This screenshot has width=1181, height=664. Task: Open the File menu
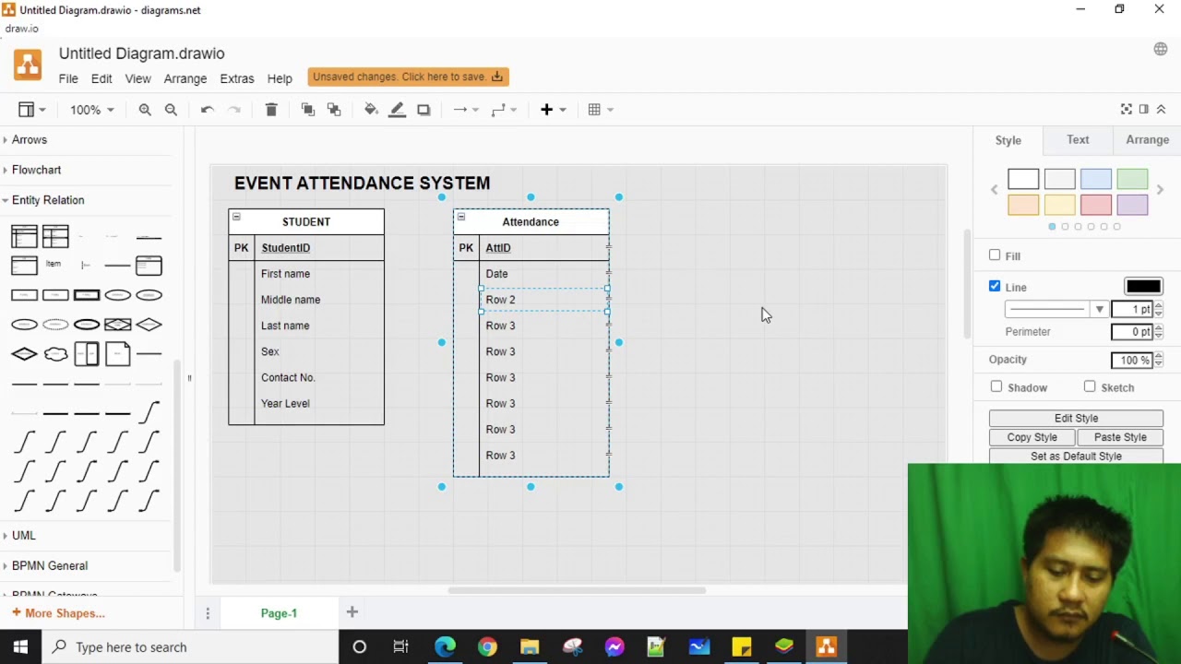point(68,78)
